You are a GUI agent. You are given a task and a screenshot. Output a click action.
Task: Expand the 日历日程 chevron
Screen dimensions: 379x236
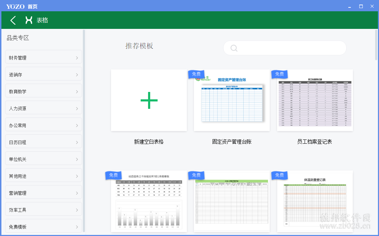point(77,142)
